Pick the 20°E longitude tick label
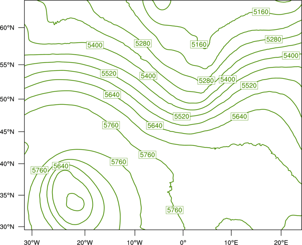 pos(281,242)
